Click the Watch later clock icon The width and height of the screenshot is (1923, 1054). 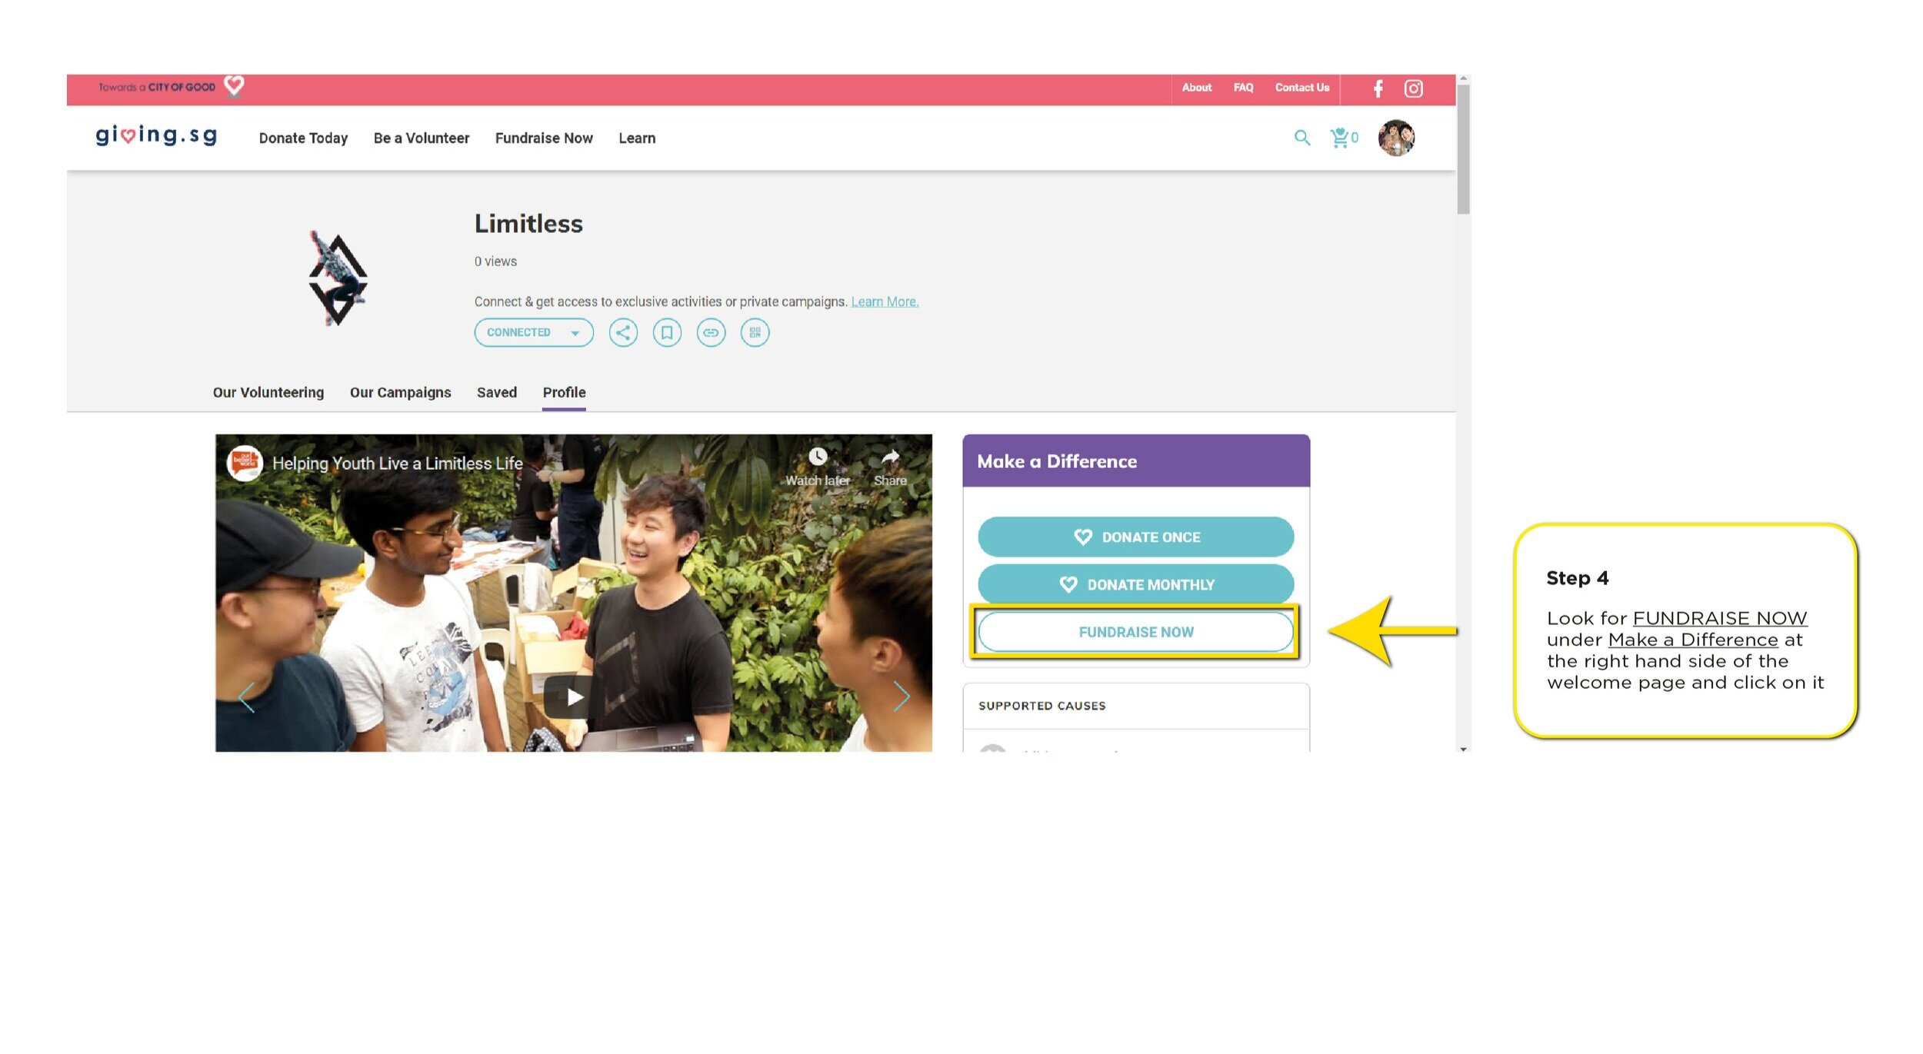(818, 457)
